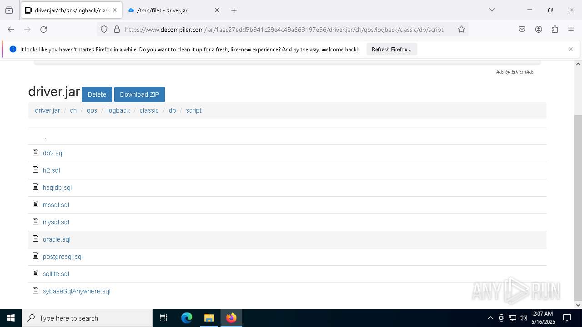
Task: Close the '/tmp/files - driver.jar' tab
Action: [217, 10]
